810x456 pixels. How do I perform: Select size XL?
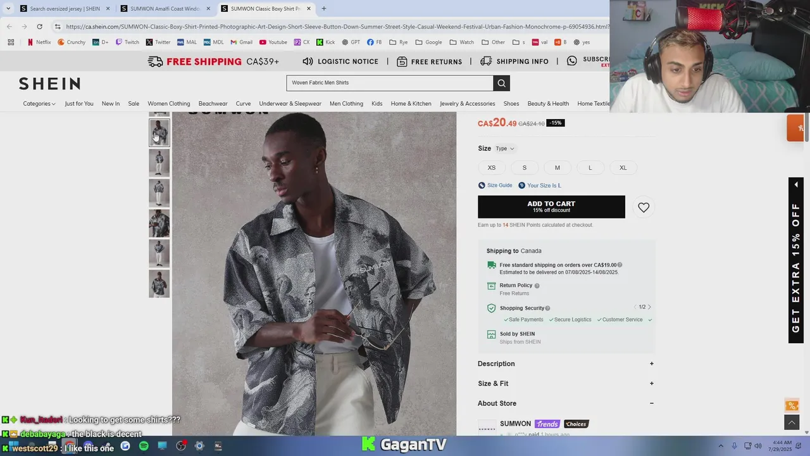tap(623, 168)
